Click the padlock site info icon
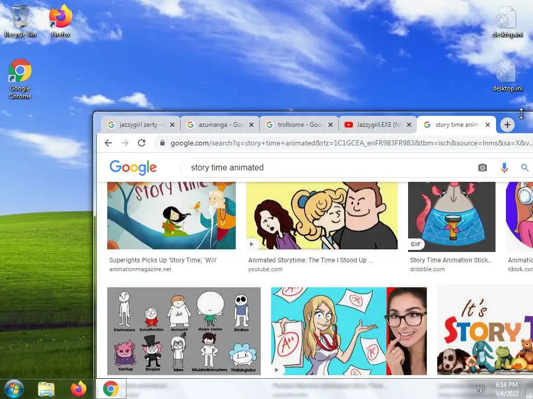Image resolution: width=533 pixels, height=399 pixels. pos(162,143)
